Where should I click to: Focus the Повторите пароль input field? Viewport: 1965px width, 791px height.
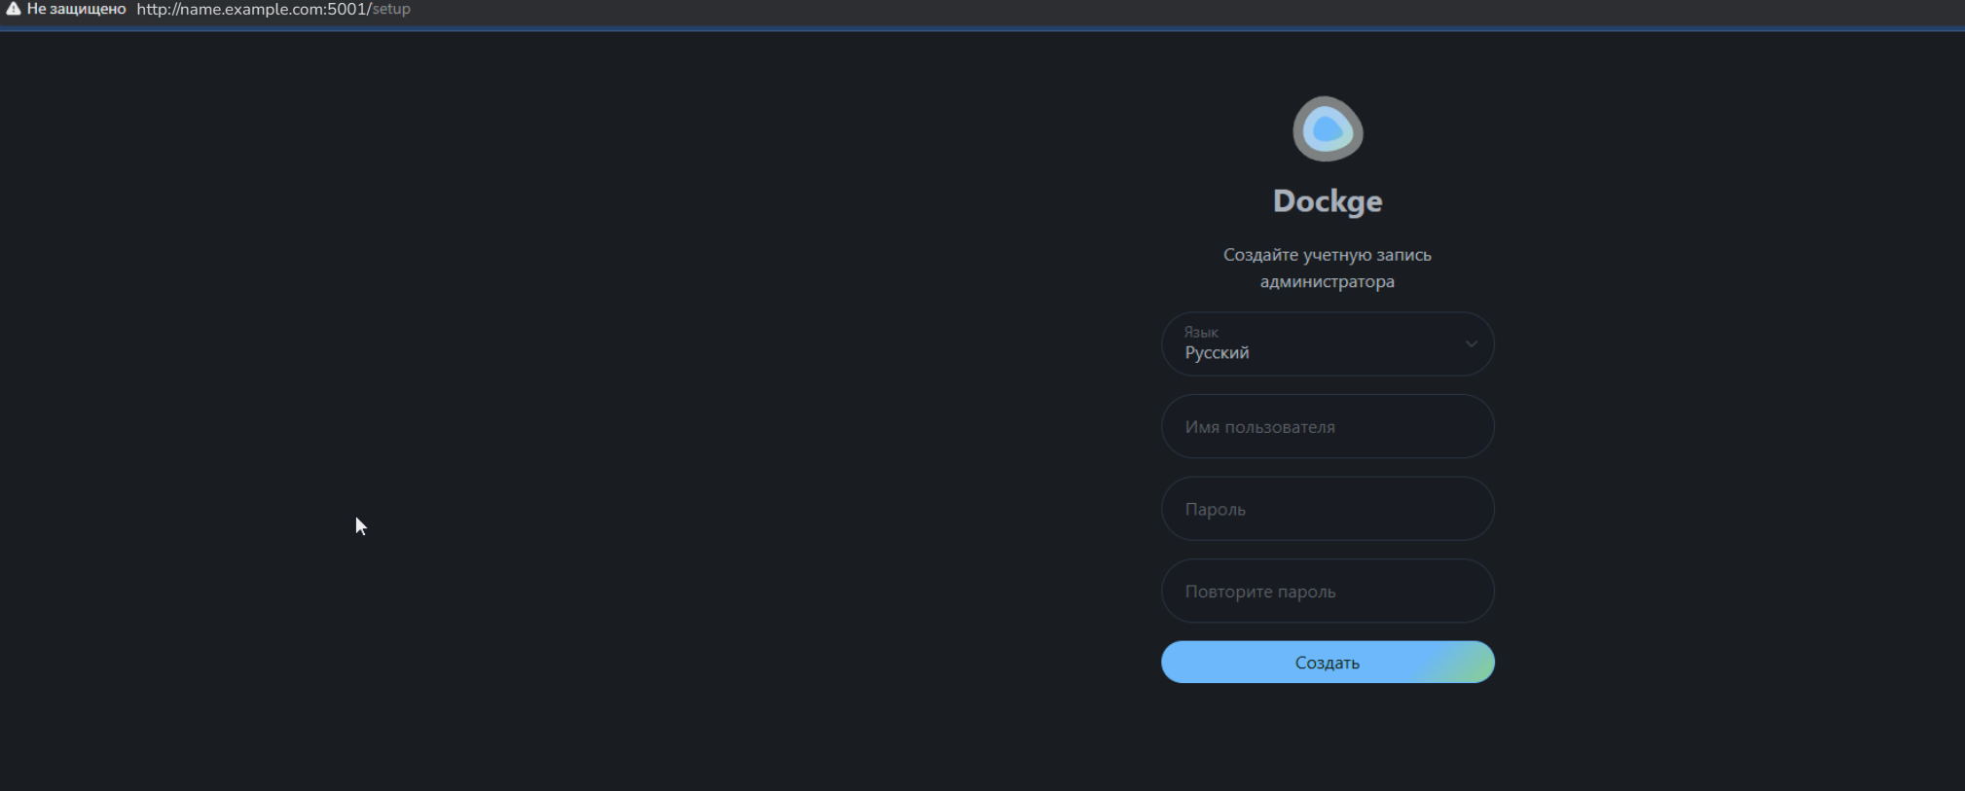[1328, 591]
